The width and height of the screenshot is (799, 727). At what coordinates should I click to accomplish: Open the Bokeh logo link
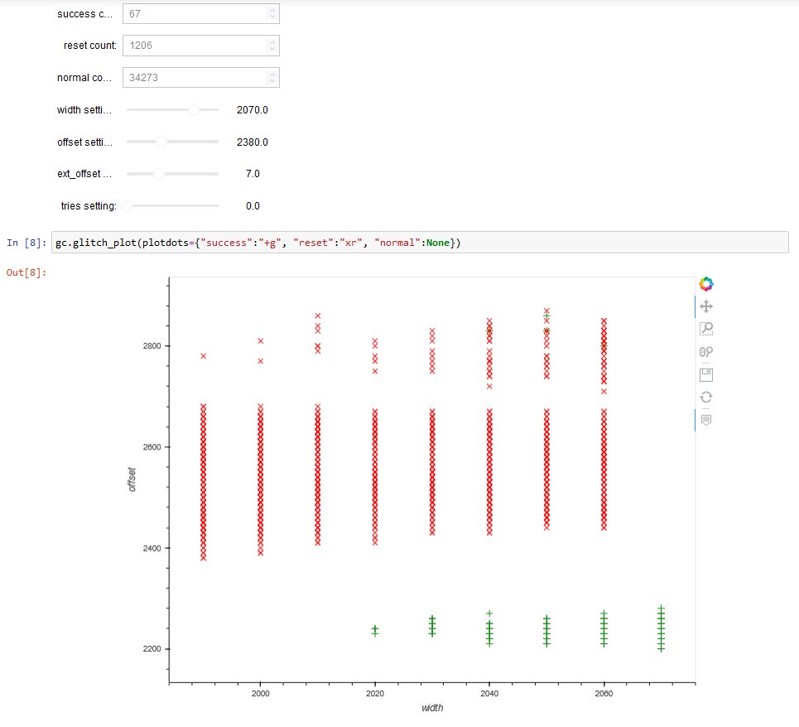coord(705,284)
